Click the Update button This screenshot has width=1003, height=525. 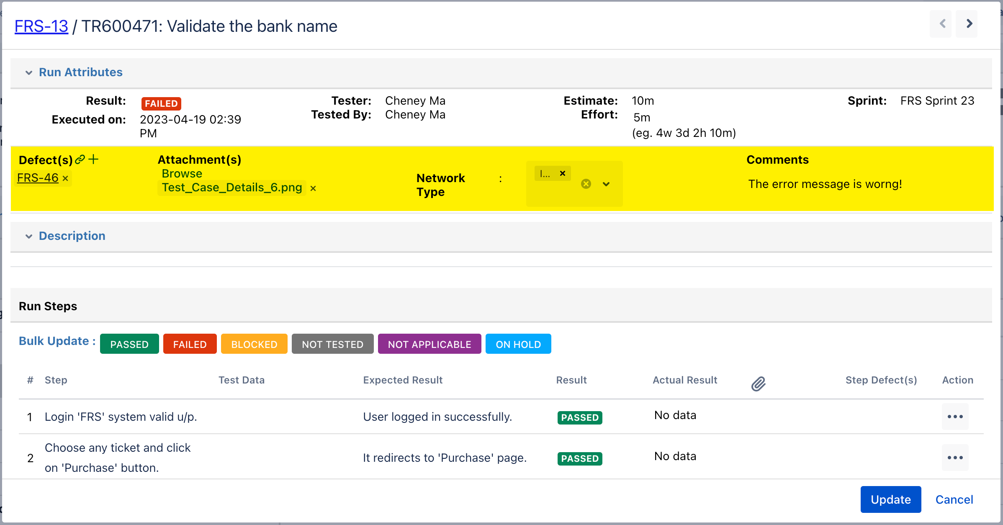click(x=890, y=499)
